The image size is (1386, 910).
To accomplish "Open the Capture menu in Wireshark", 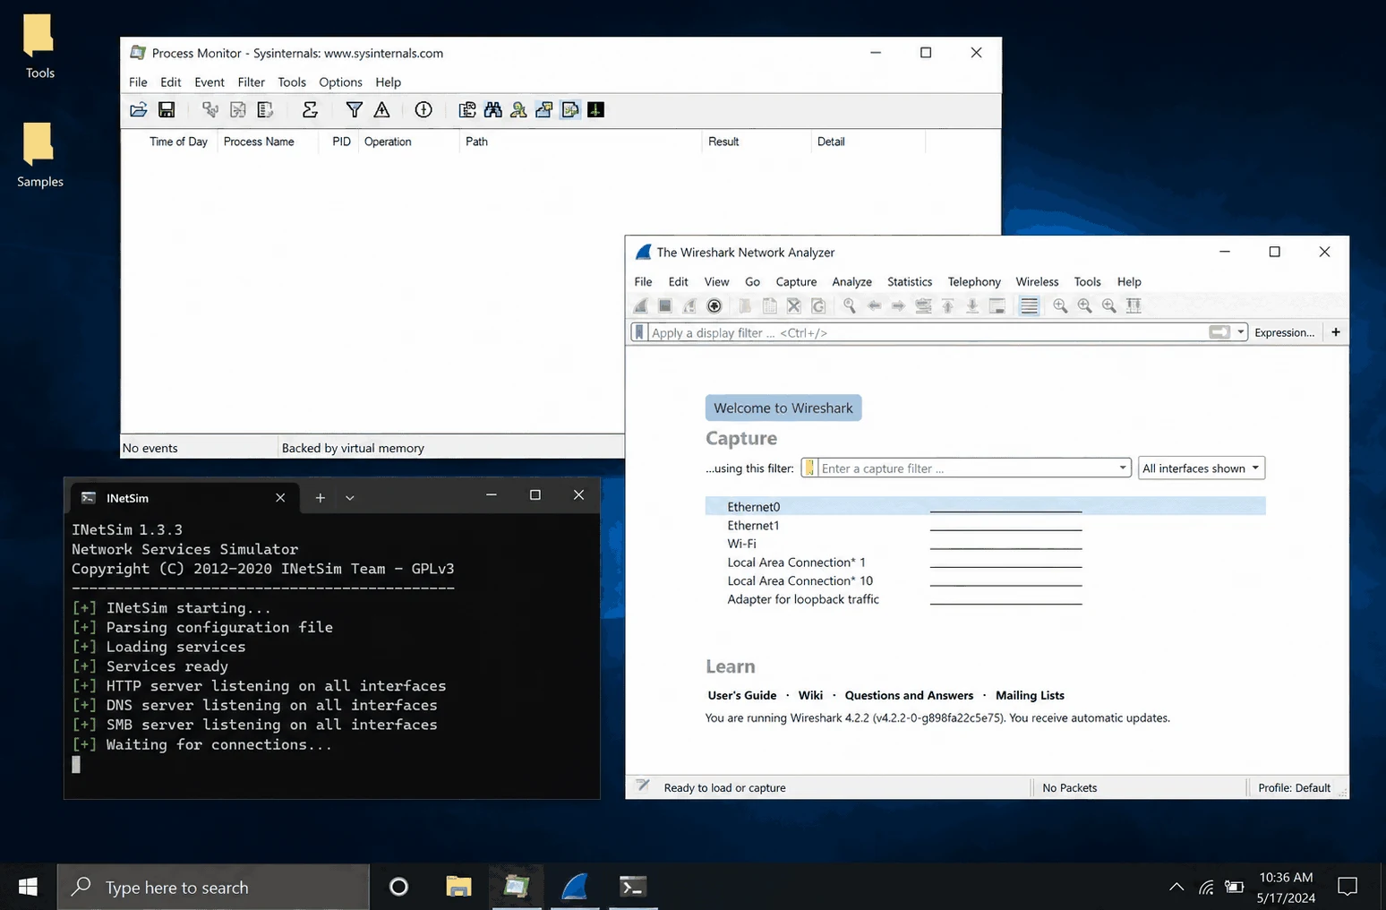I will coord(796,281).
